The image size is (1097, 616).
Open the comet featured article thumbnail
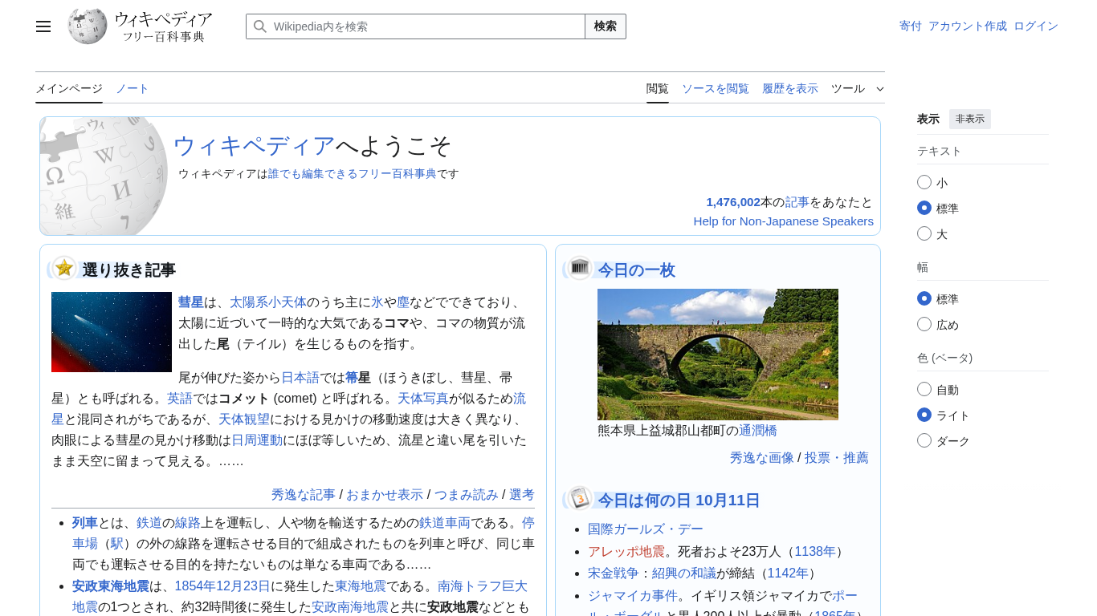pyautogui.click(x=112, y=332)
